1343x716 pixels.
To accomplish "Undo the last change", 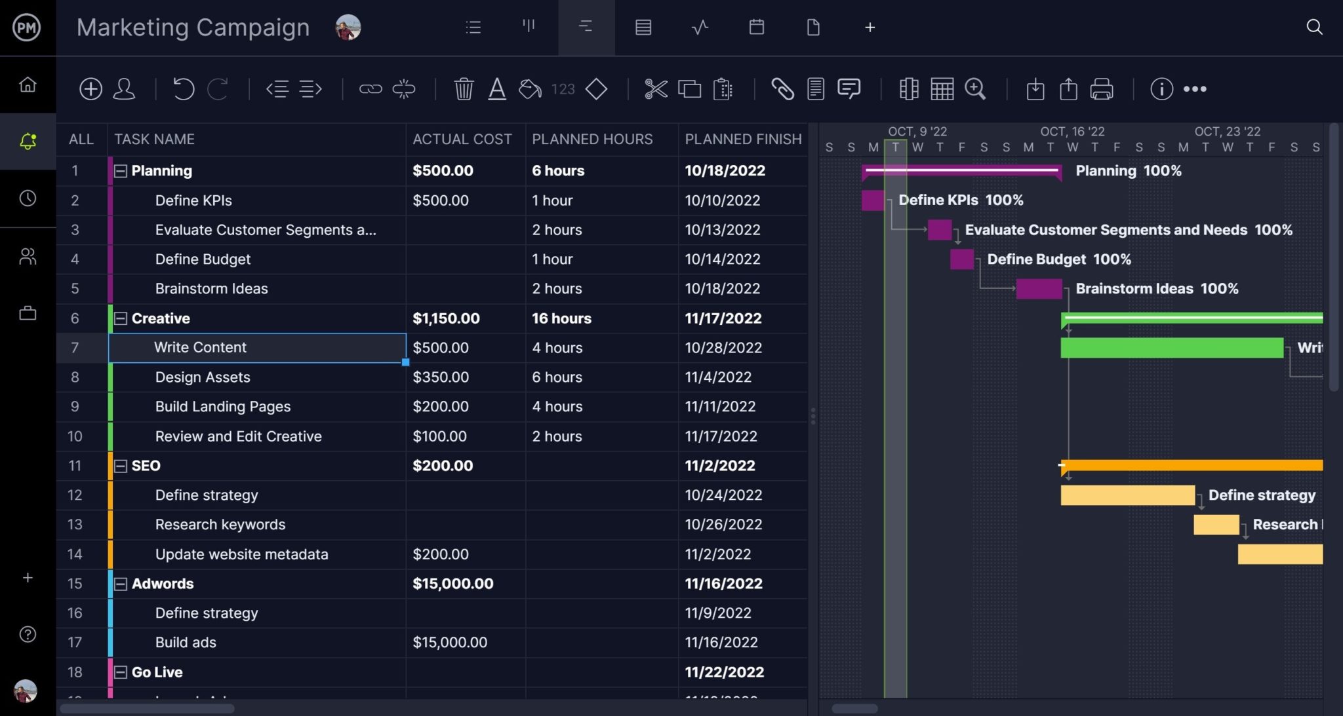I will [x=183, y=88].
